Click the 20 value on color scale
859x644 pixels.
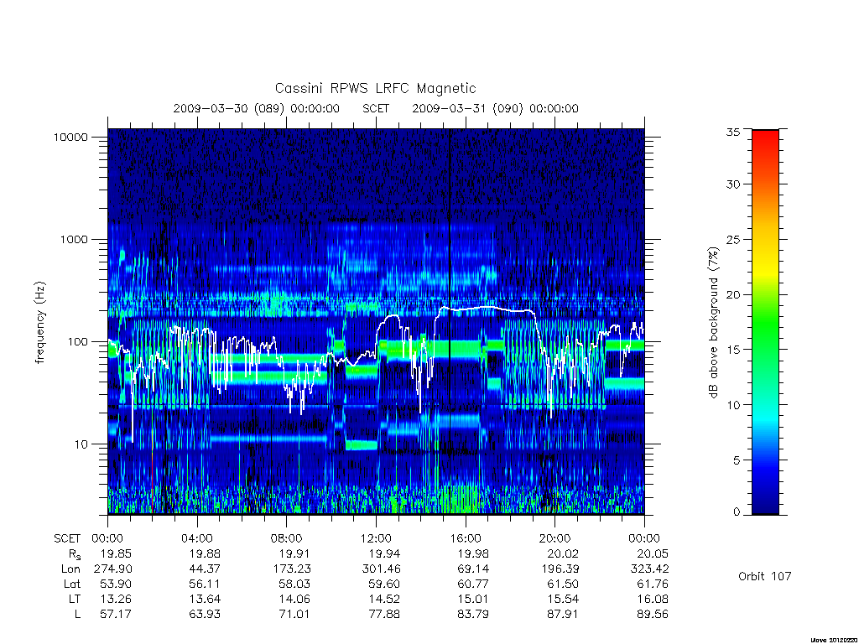[x=732, y=294]
